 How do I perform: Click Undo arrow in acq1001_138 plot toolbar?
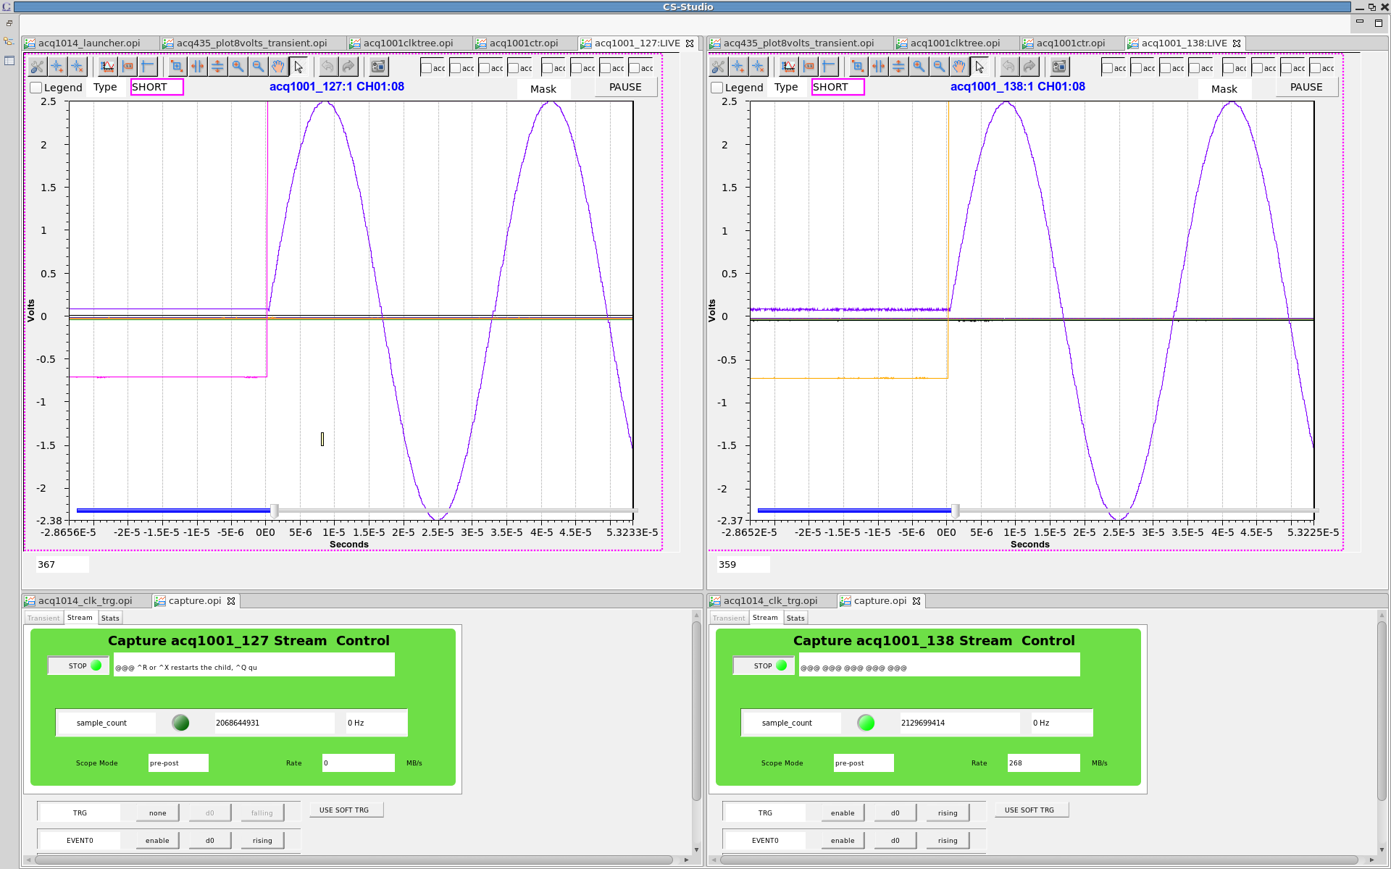click(x=1009, y=67)
